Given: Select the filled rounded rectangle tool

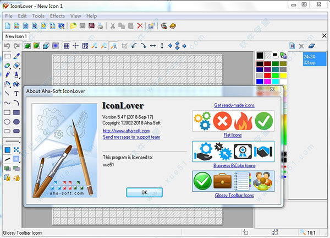Looking at the screenshot, I should click(x=16, y=131).
